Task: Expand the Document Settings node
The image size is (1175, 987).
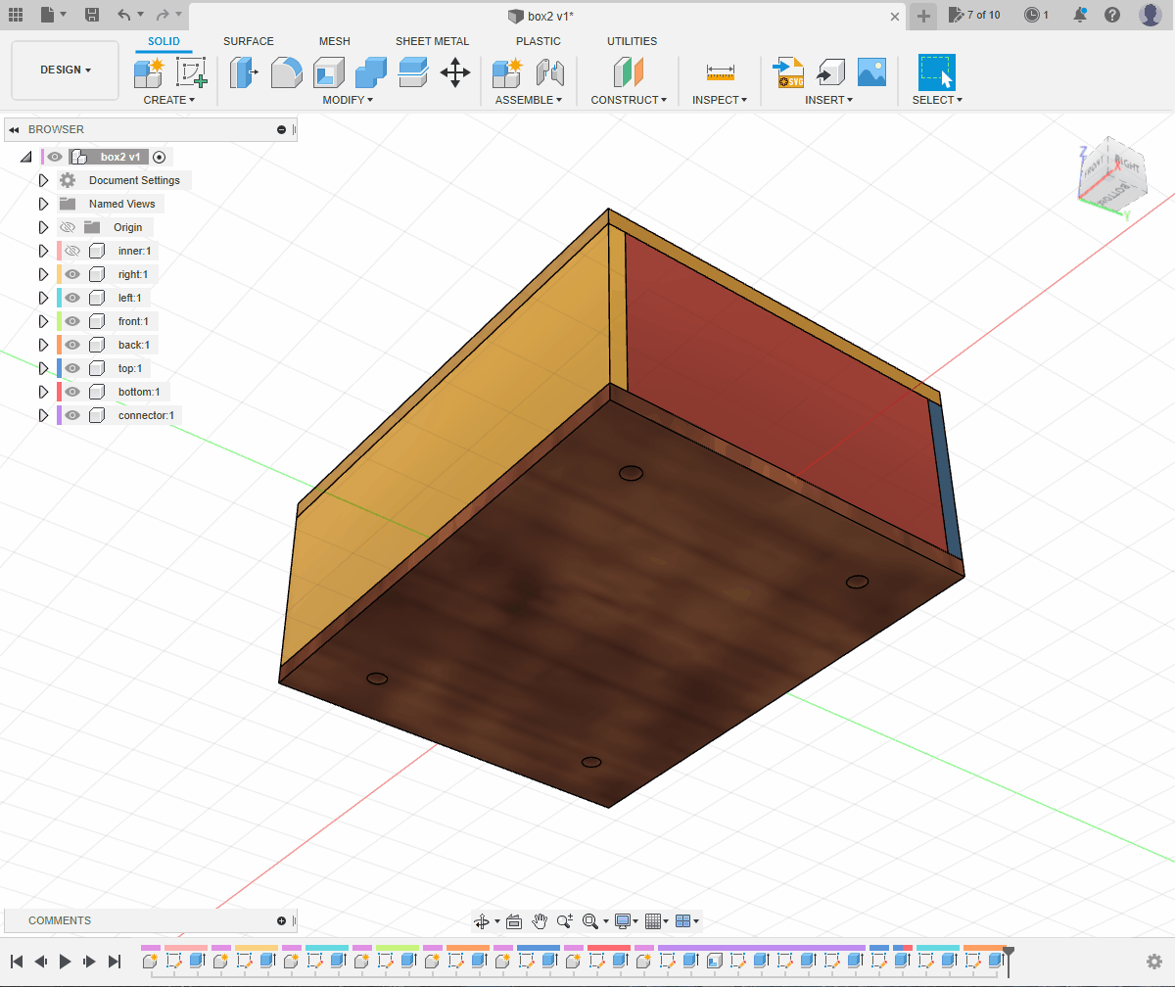Action: [x=43, y=180]
